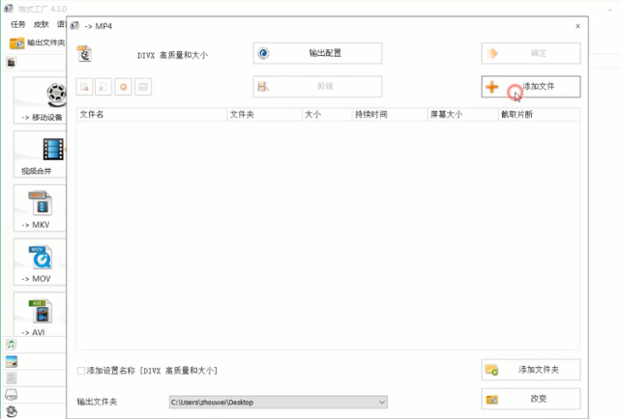
Task: Click the 屏幕大小 column header
Action: (x=462, y=115)
